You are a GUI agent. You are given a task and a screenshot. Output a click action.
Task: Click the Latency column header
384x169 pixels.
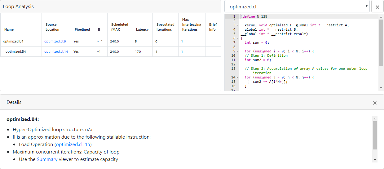142,29
